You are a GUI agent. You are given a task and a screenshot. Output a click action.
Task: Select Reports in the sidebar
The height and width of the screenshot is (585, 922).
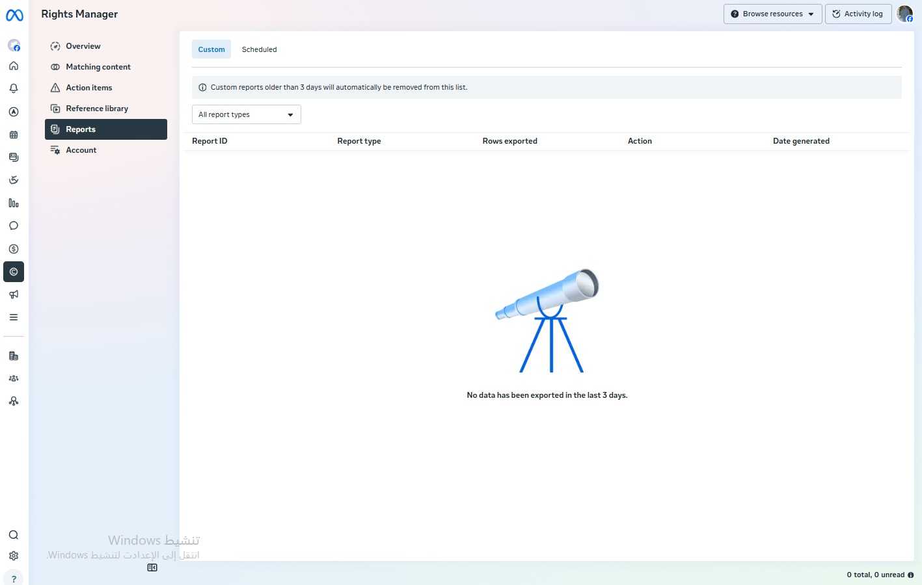(106, 129)
